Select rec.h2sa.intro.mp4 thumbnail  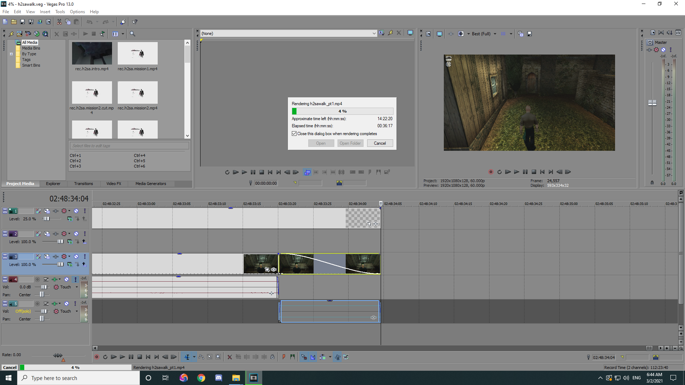click(x=92, y=53)
